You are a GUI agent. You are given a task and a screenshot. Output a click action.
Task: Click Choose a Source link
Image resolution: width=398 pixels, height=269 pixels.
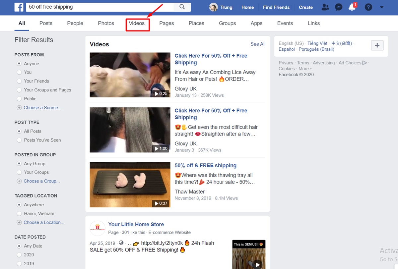[x=43, y=108]
